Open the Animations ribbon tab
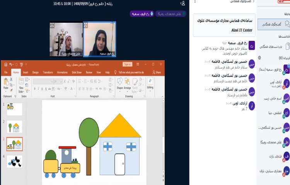 coord(62,72)
